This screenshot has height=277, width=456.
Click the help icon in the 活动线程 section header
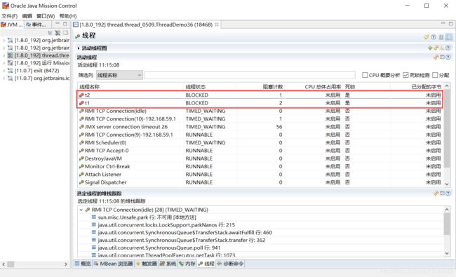coord(448,58)
